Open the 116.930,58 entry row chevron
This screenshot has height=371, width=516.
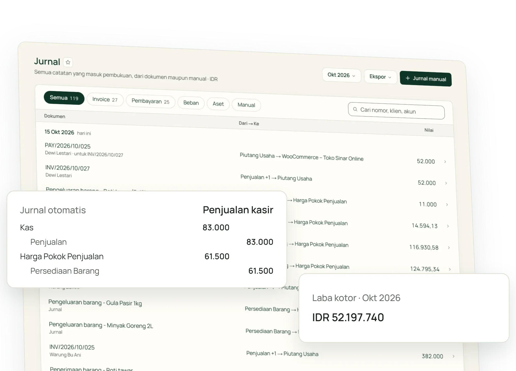pyautogui.click(x=449, y=248)
